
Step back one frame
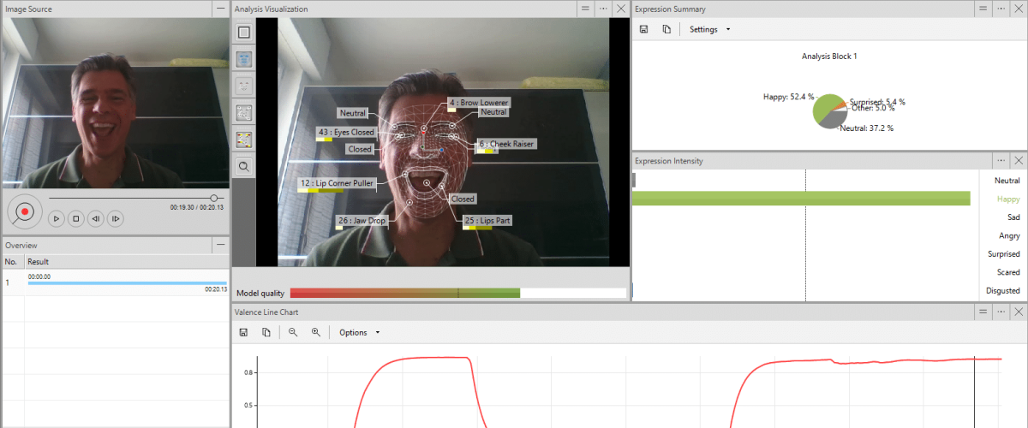95,219
